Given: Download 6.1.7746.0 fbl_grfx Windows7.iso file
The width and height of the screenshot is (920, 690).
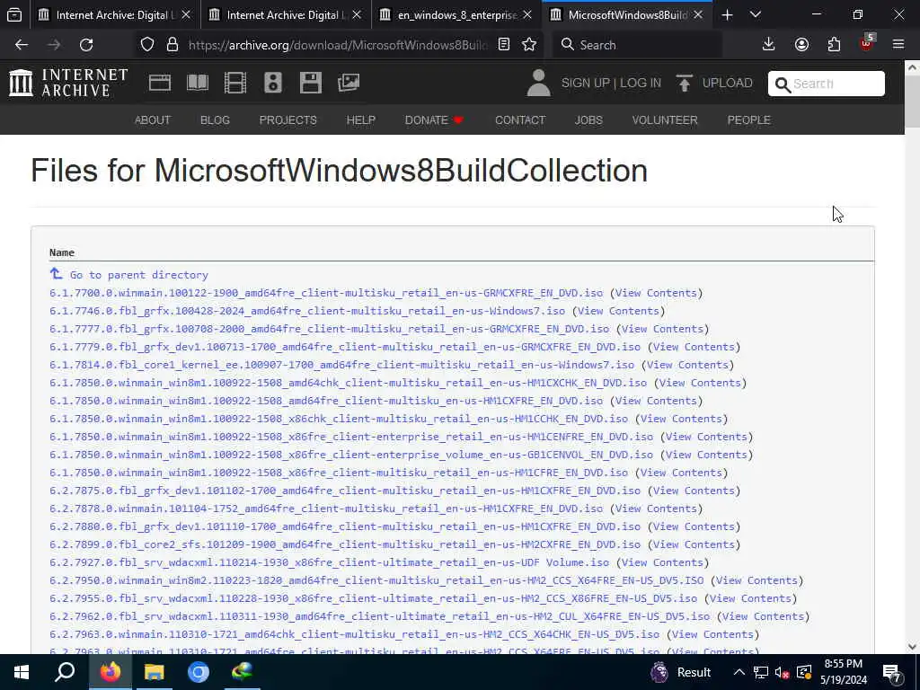Looking at the screenshot, I should coord(307,311).
